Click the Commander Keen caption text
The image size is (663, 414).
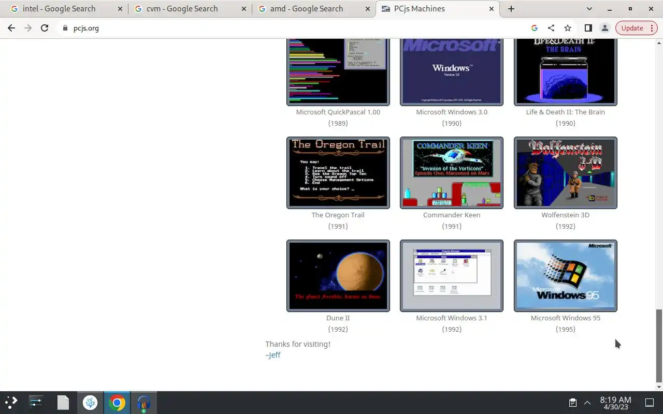(x=452, y=215)
